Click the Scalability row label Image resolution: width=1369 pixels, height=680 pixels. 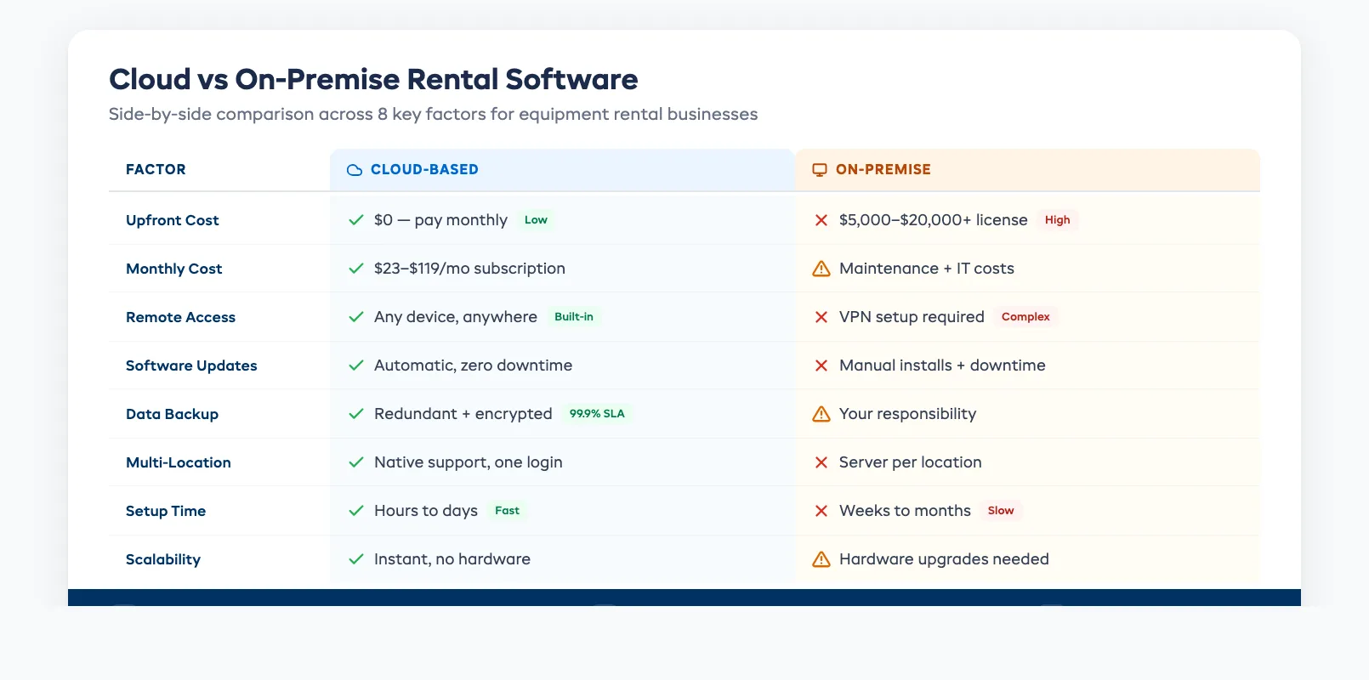click(163, 559)
